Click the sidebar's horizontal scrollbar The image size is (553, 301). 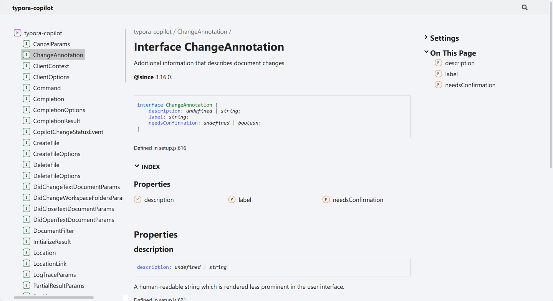[54, 297]
